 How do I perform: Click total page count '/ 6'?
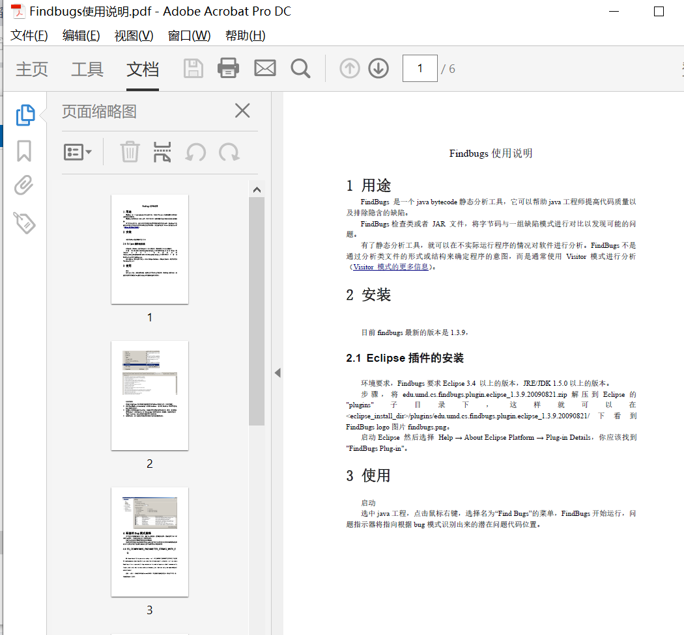448,69
